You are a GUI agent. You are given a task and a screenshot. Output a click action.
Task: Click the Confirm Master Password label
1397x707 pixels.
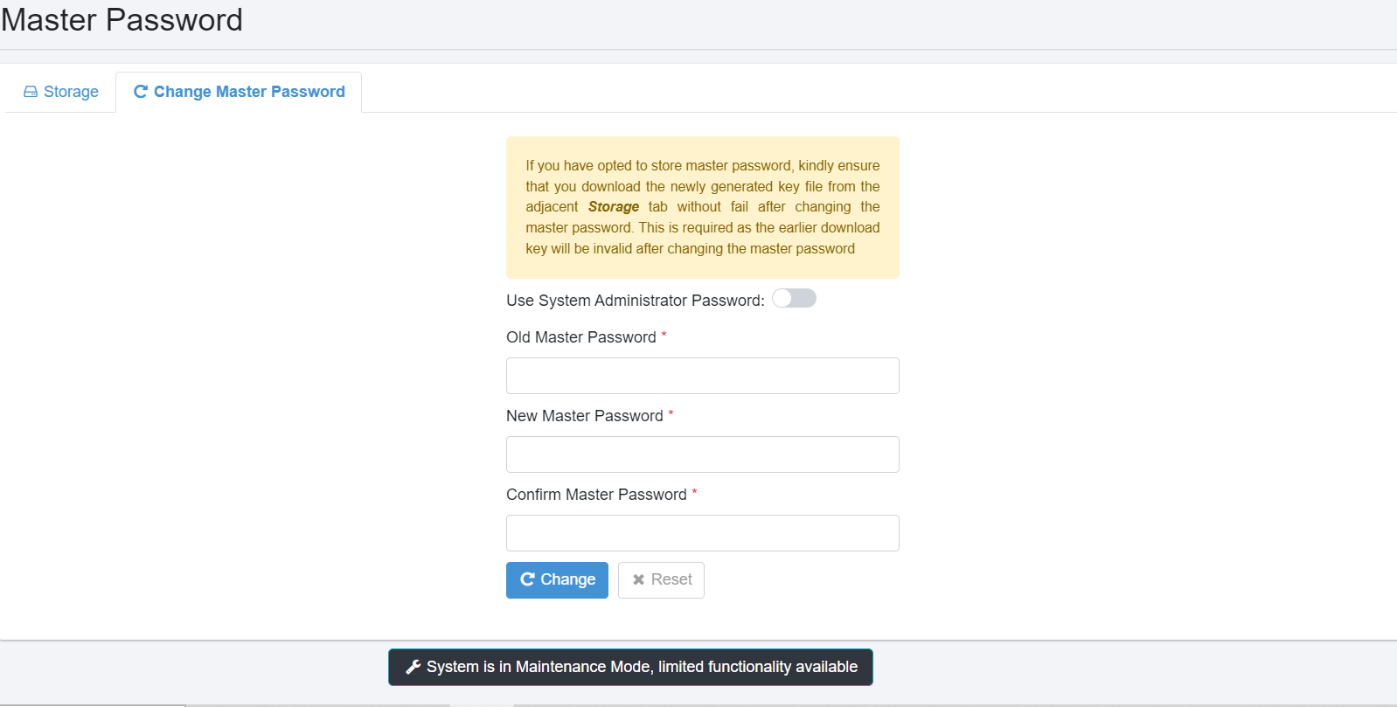pos(596,495)
